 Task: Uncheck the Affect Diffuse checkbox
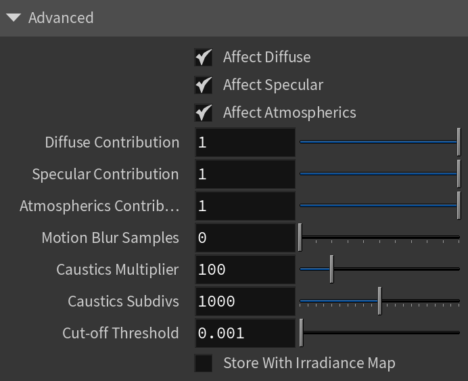pos(204,58)
